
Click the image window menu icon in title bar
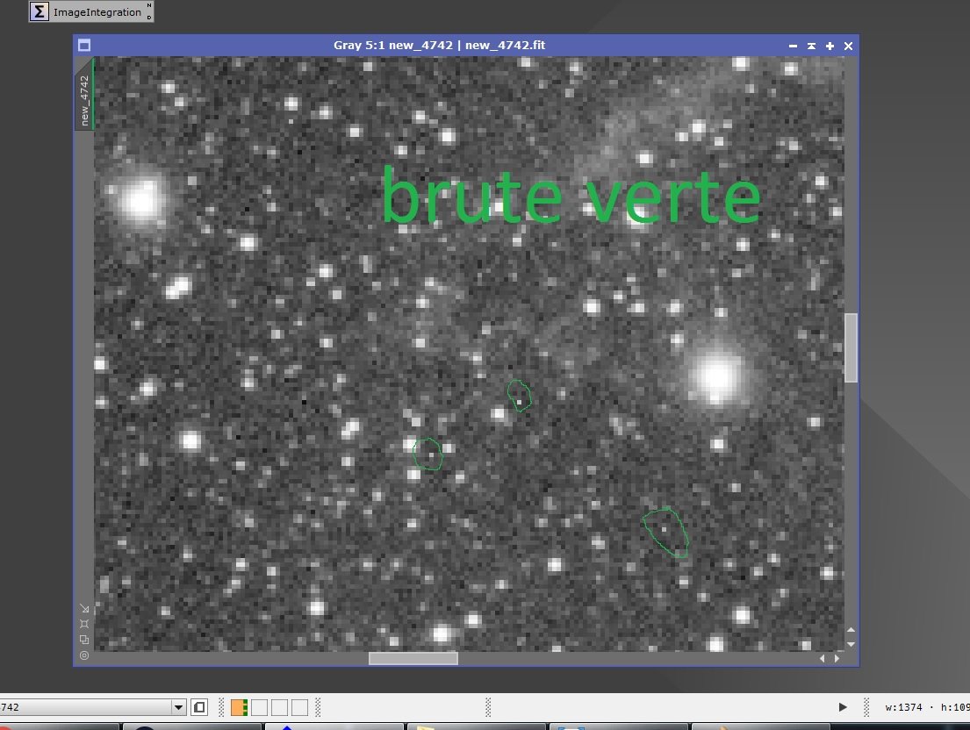[x=85, y=45]
